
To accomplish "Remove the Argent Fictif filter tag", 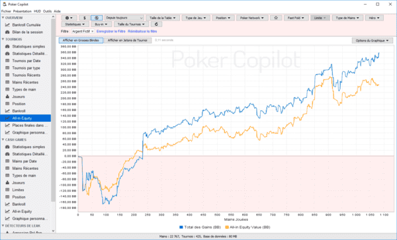I will 93,31.
